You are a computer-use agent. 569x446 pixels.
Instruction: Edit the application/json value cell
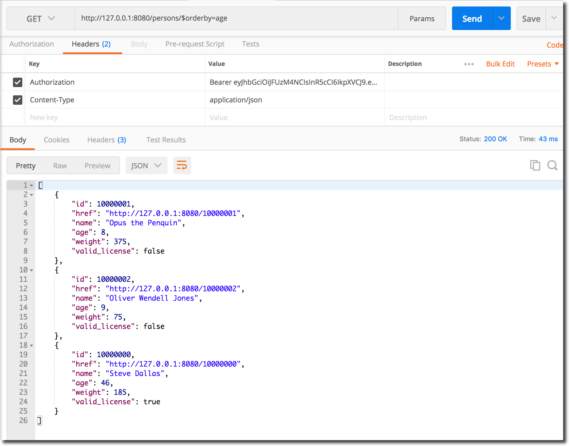[x=294, y=100]
